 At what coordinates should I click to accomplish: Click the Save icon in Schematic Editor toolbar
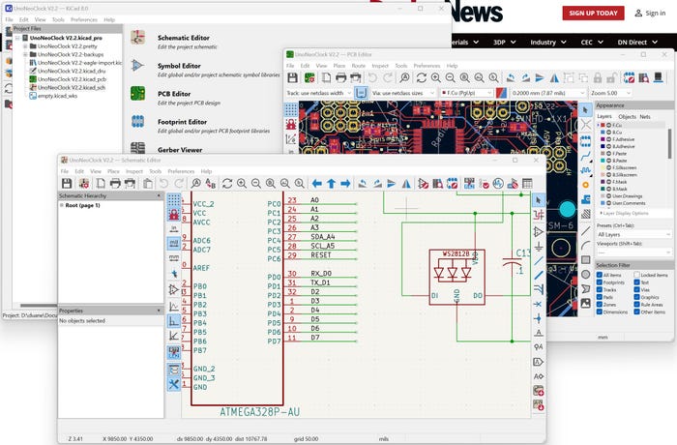click(67, 183)
